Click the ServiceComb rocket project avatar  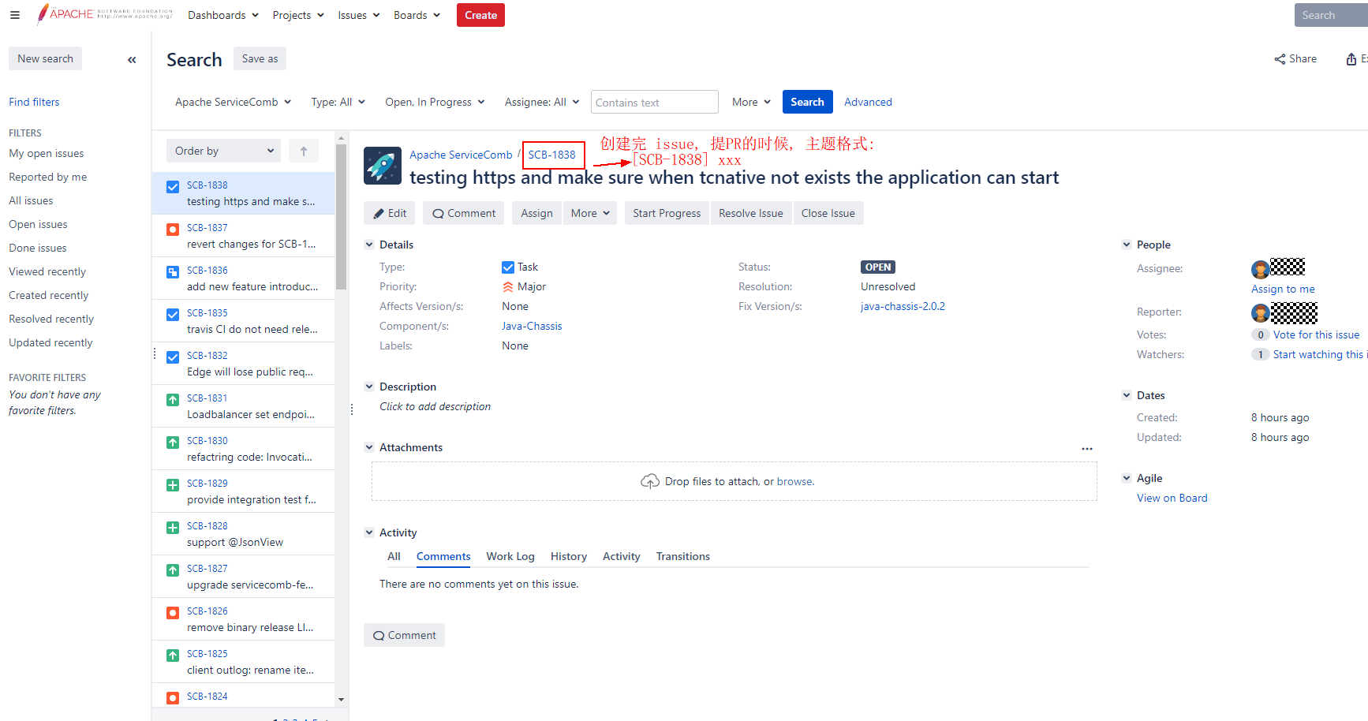383,166
